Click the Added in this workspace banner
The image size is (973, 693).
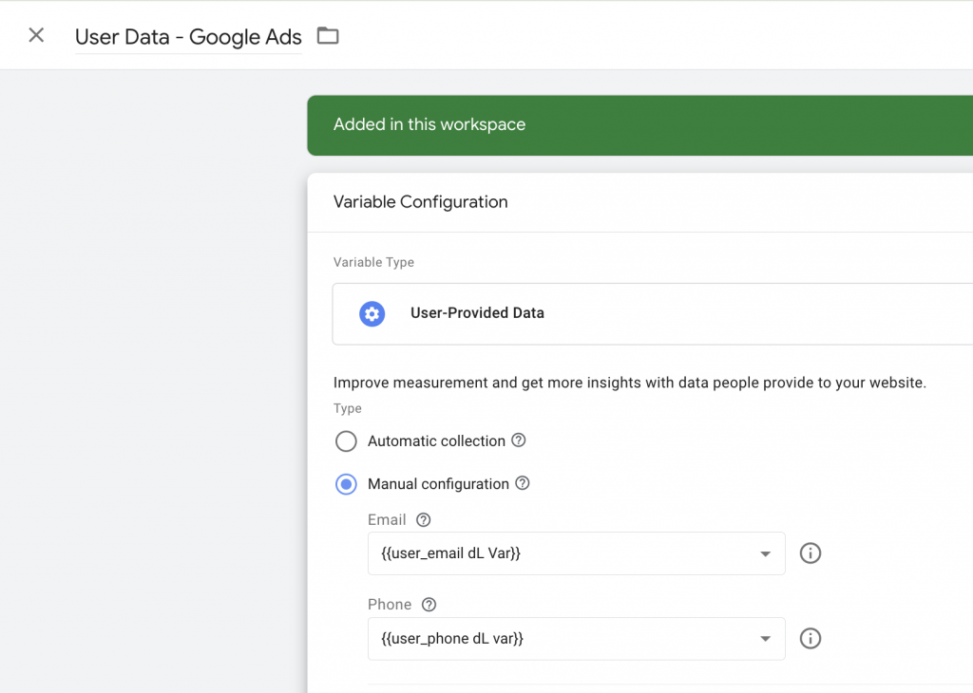[x=639, y=125]
